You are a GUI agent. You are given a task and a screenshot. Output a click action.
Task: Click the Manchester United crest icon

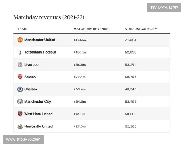pos(20,40)
